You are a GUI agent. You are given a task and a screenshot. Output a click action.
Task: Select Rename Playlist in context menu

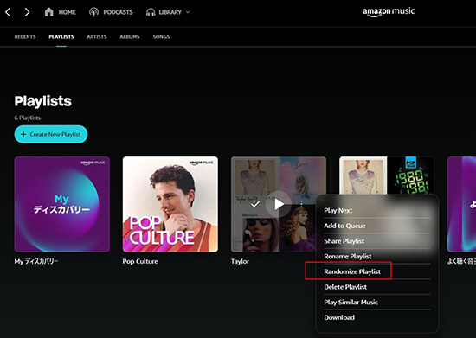point(377,257)
